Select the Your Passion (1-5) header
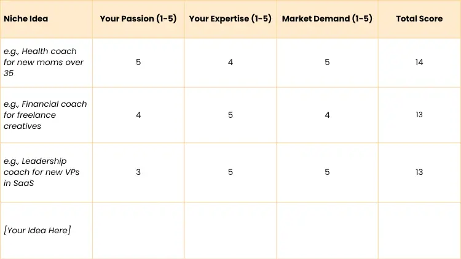The width and height of the screenshot is (461, 259). (138, 19)
